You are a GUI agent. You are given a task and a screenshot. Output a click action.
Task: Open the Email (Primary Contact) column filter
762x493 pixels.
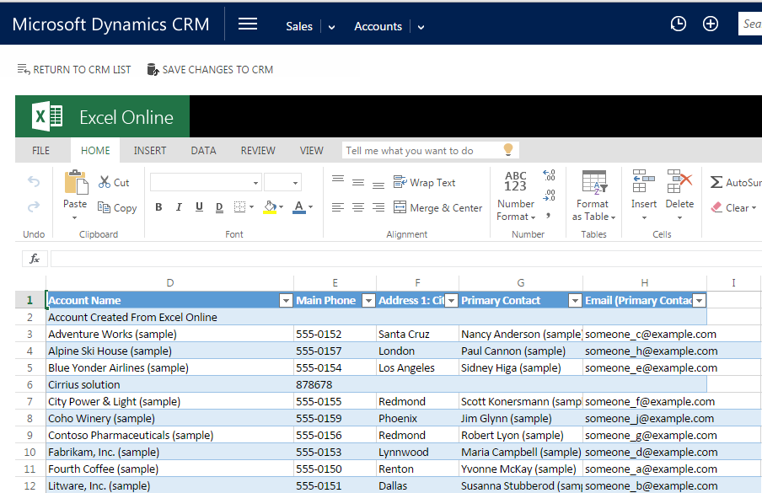700,301
